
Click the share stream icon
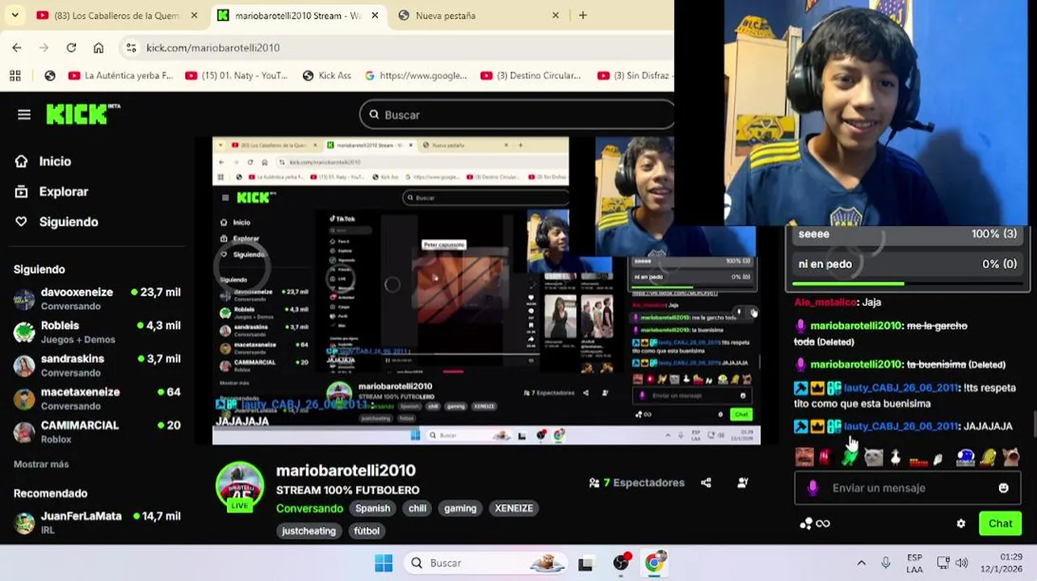707,483
